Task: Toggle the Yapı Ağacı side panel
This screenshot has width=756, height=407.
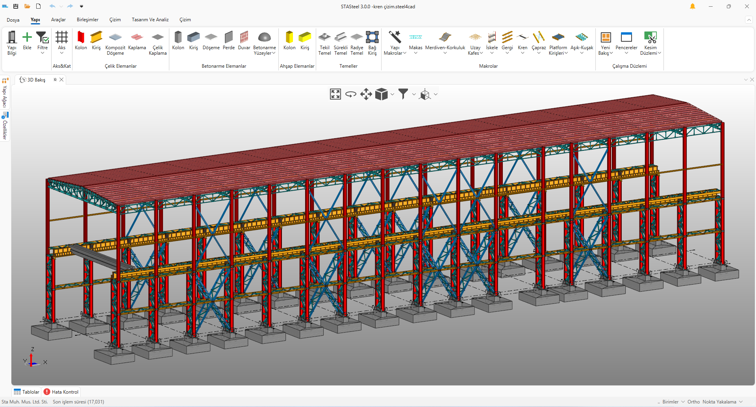Action: coord(5,93)
